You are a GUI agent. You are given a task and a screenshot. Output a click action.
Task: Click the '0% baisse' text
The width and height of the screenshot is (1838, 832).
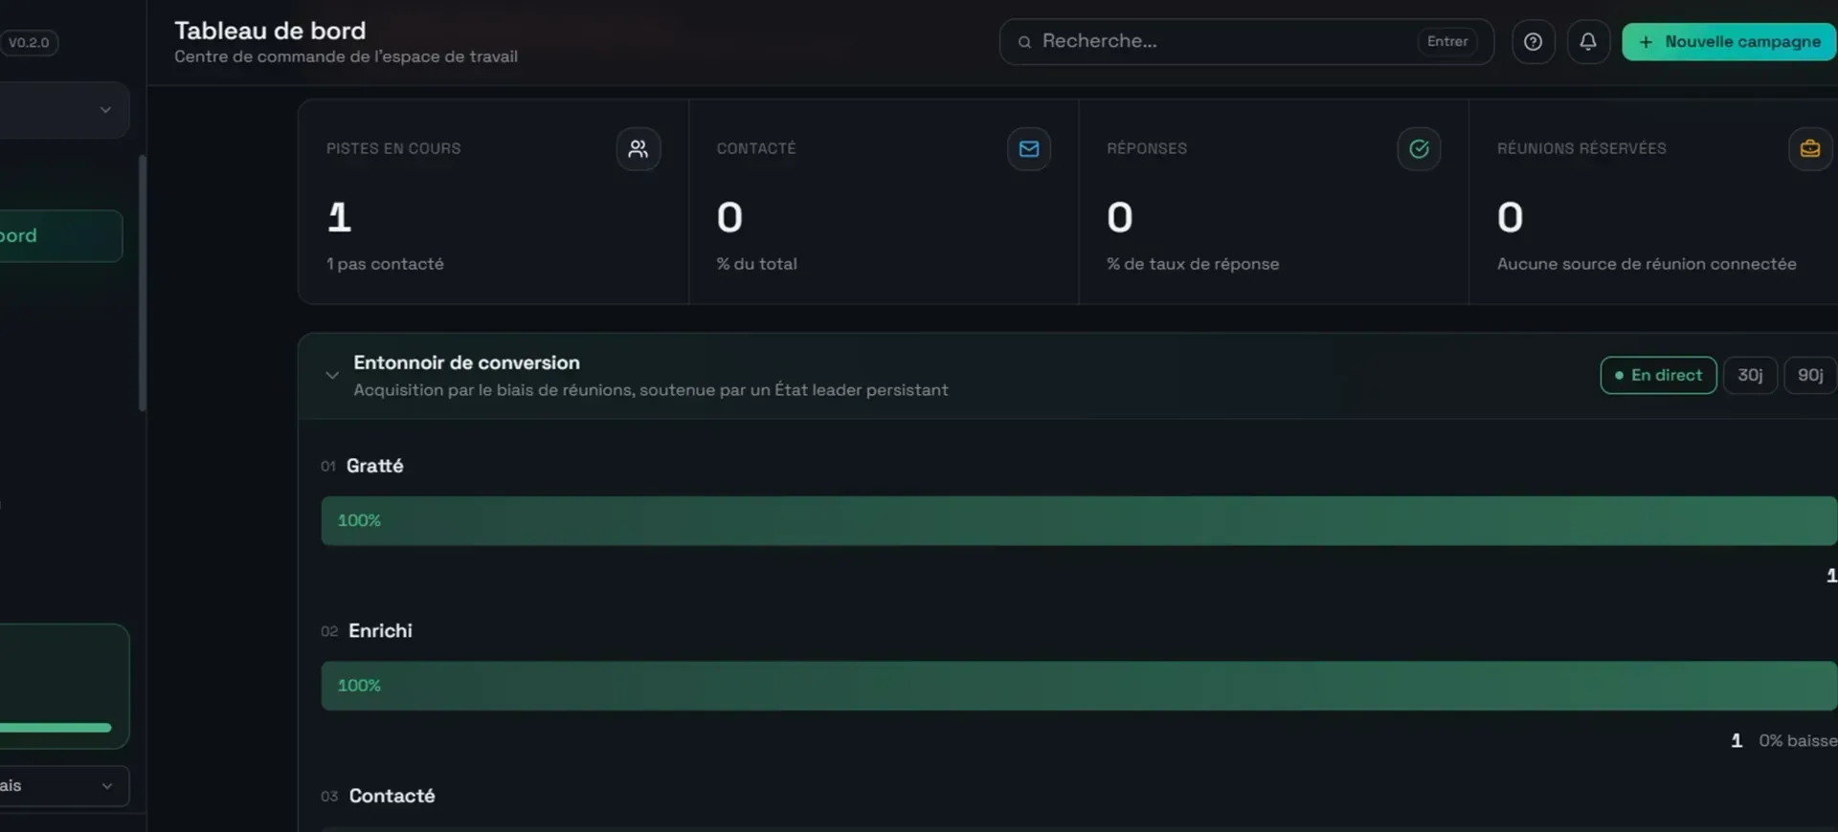click(1798, 741)
